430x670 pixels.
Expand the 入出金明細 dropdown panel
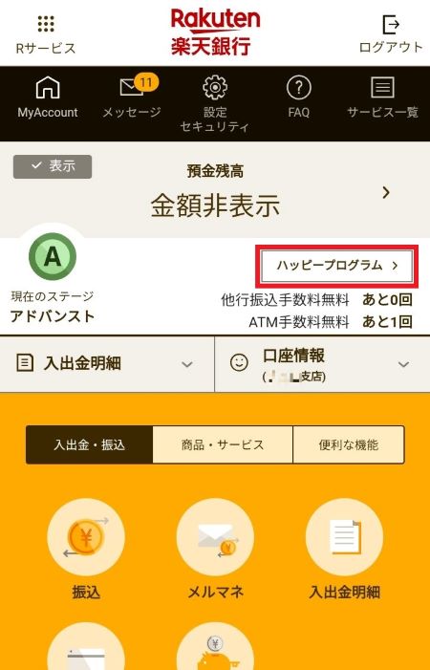pyautogui.click(x=107, y=364)
